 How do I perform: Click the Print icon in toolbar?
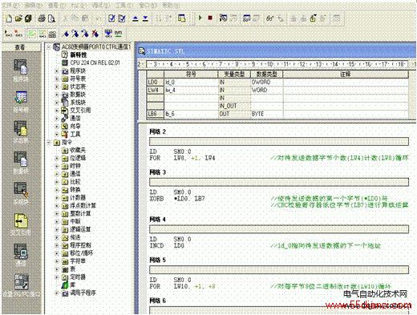(x=42, y=18)
